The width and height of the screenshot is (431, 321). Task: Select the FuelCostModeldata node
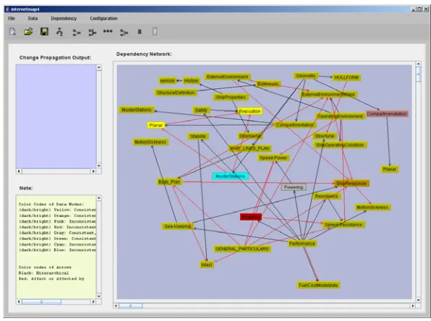coord(318,286)
